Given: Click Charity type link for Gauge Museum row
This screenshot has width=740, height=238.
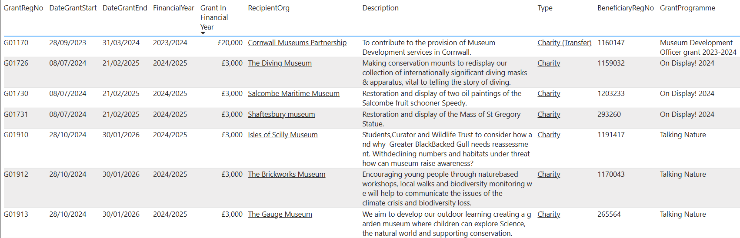Looking at the screenshot, I should pos(549,214).
